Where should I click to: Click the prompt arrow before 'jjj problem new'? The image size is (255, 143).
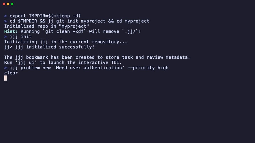[x=6, y=68]
